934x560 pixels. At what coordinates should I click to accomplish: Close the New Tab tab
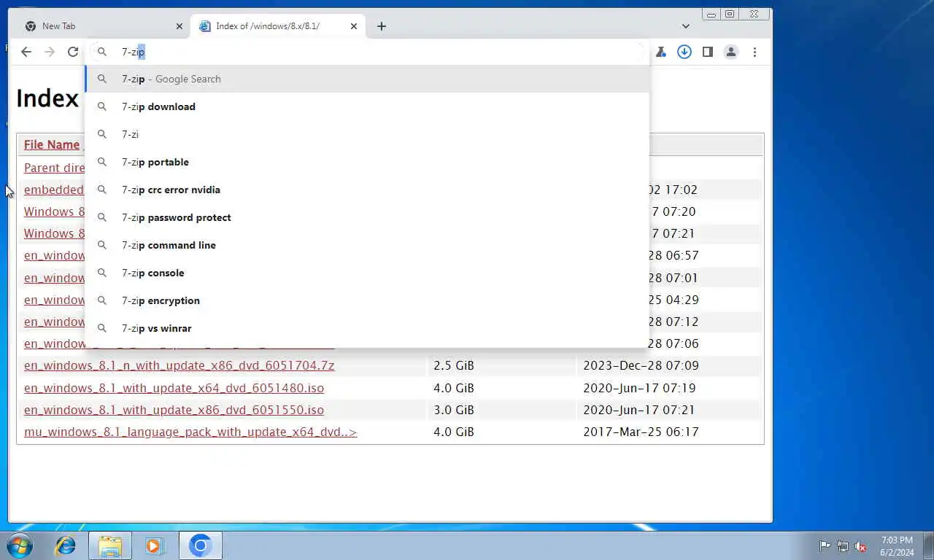(180, 26)
